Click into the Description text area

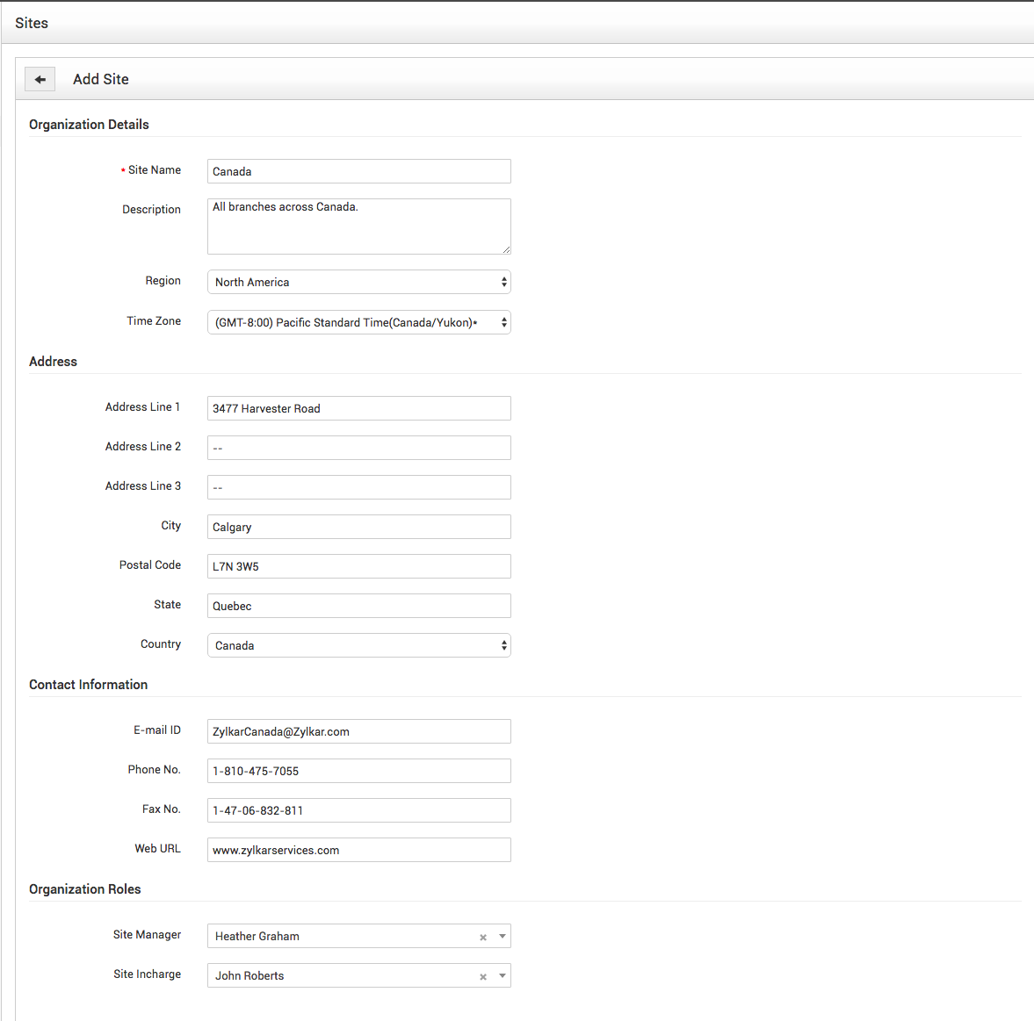coord(358,226)
